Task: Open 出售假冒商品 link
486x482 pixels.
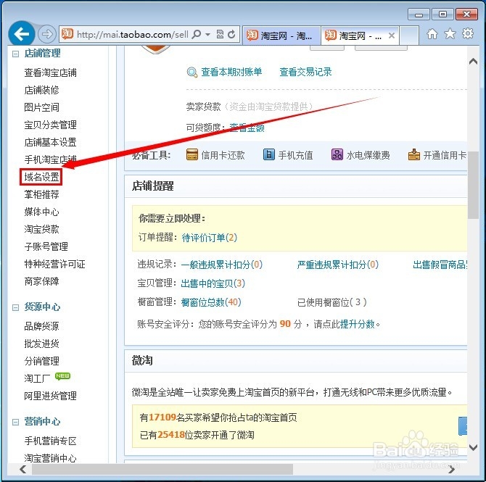Action: (x=440, y=265)
